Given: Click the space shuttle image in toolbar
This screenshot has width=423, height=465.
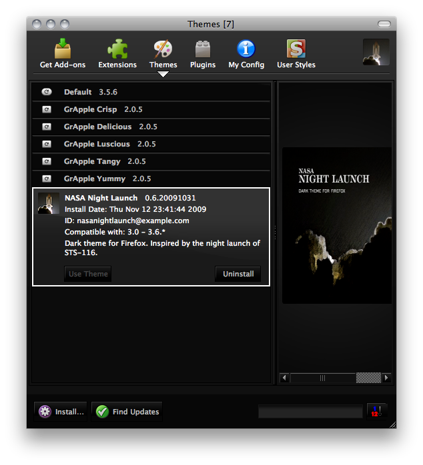Looking at the screenshot, I should [x=376, y=52].
